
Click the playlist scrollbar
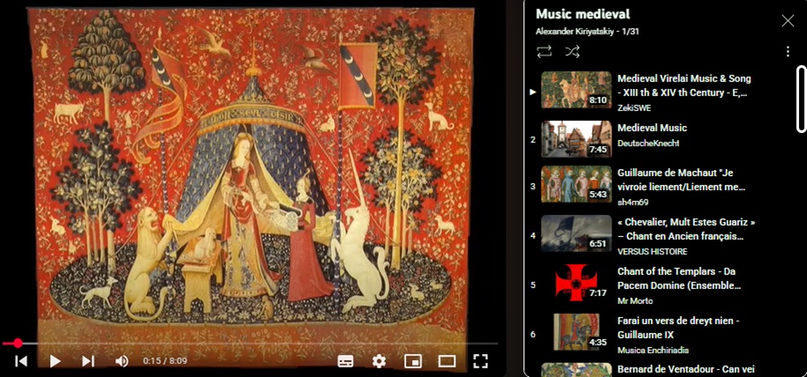tap(801, 99)
